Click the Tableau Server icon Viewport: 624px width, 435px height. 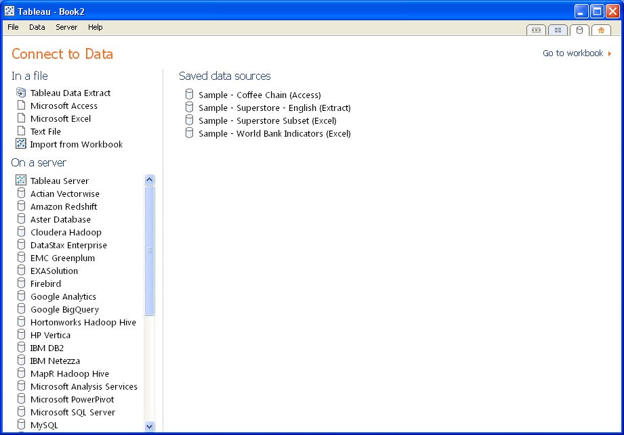pyautogui.click(x=21, y=180)
